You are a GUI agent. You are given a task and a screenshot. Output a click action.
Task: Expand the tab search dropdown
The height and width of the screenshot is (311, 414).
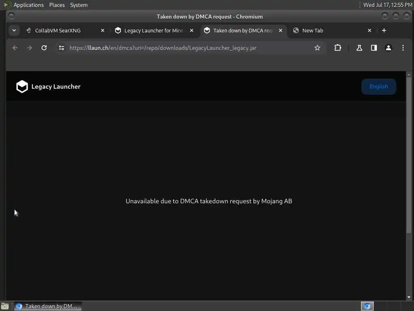pos(14,30)
